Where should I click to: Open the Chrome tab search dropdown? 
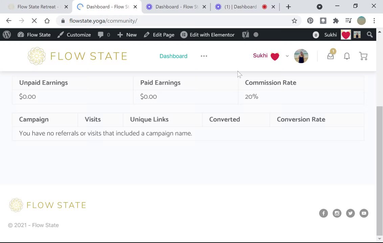(319, 7)
